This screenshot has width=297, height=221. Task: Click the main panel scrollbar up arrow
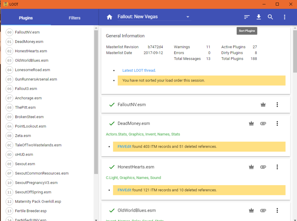[x=295, y=28]
